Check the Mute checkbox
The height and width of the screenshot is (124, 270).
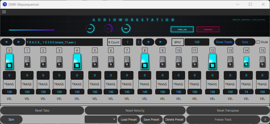(258, 42)
